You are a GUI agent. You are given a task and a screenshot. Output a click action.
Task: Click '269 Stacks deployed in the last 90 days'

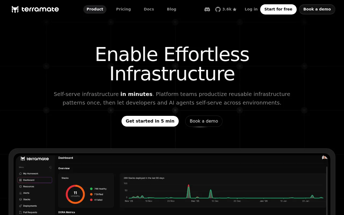(144, 178)
